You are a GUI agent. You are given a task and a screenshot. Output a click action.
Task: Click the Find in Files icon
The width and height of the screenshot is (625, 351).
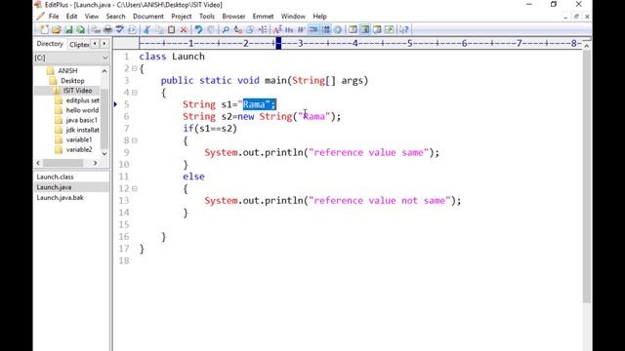[x=250, y=29]
